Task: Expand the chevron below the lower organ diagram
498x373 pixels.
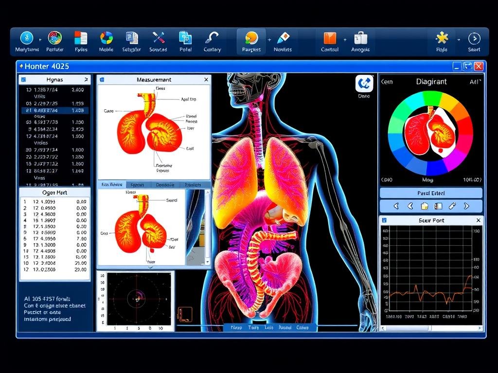Action: [x=150, y=267]
